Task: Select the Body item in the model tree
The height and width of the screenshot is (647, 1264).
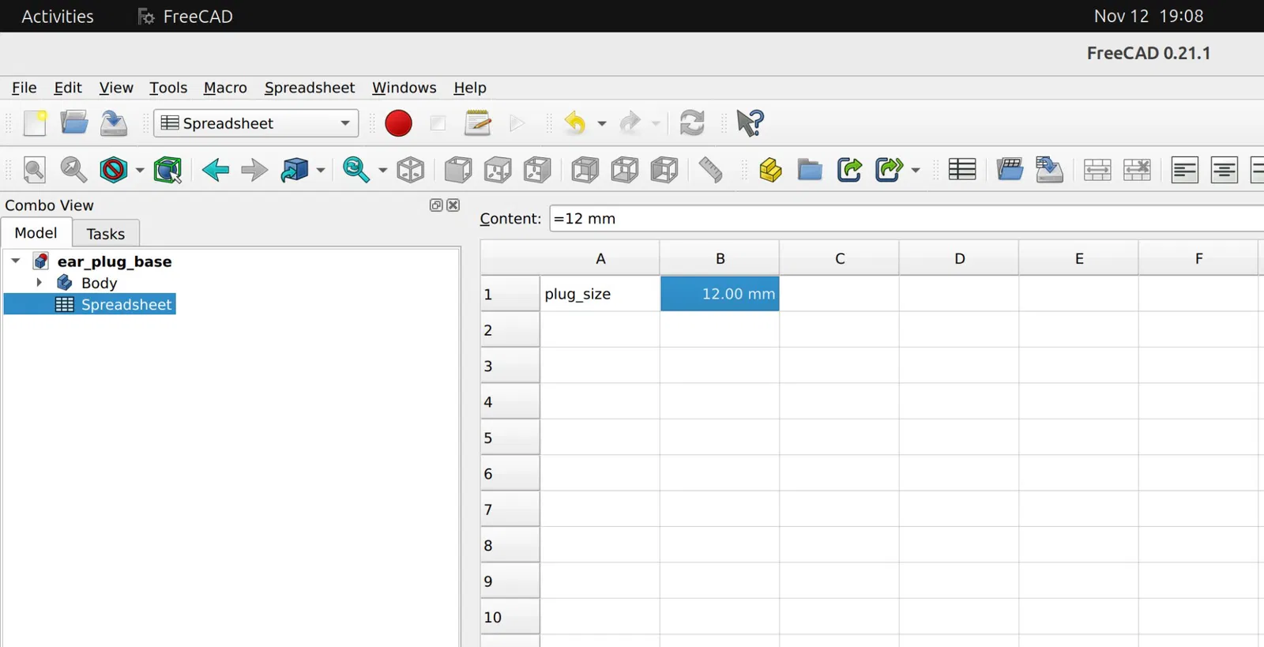Action: click(99, 283)
